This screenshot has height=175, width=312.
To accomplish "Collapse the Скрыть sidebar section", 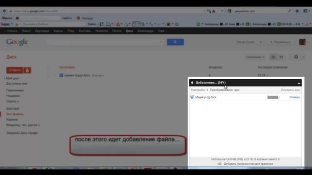I will pos(12,102).
